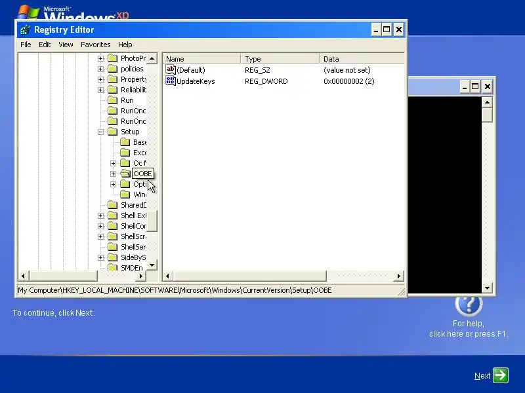The width and height of the screenshot is (525, 393).
Task: Select the Setup key folder icon
Action: (x=113, y=132)
